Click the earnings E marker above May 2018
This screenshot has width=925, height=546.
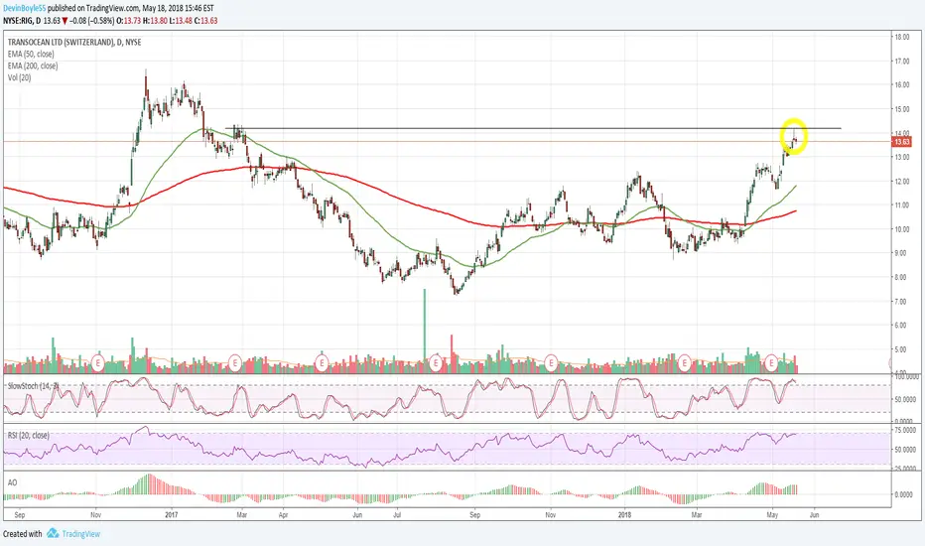click(x=771, y=361)
